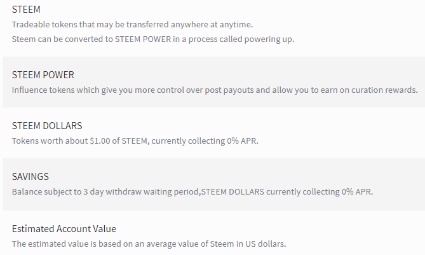Click the SAVINGS heading
Image resolution: width=425 pixels, height=255 pixels.
point(30,177)
